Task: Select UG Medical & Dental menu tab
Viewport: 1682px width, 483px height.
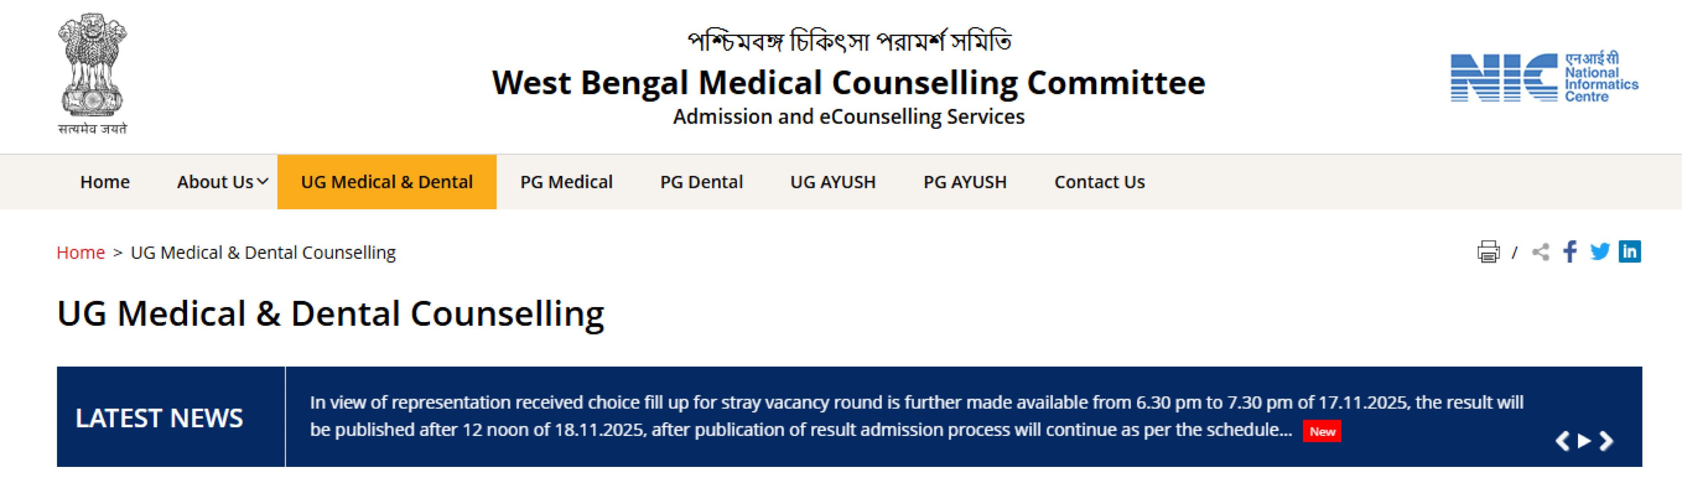Action: 386,182
